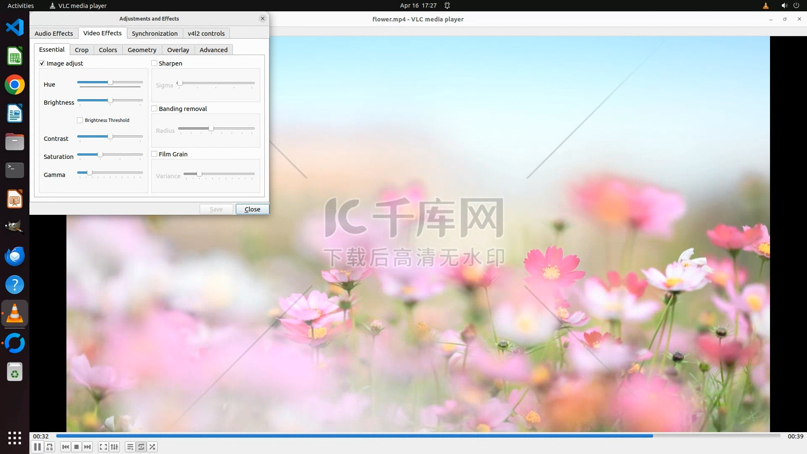Click the Saturation slider track
The image size is (807, 454).
(122, 155)
